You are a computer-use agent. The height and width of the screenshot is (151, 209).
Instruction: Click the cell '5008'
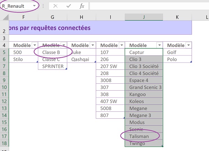click(x=110, y=108)
